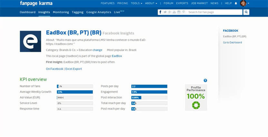The width and height of the screenshot is (268, 137).
Task: Click Go to Dashboard in sidebar
Action: 232,42
